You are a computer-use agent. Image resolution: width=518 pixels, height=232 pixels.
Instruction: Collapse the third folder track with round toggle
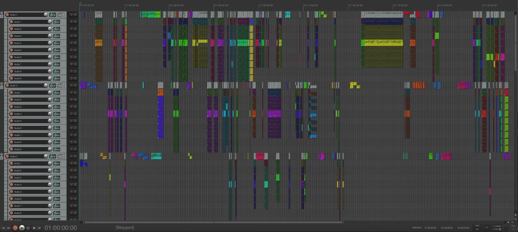(2, 155)
